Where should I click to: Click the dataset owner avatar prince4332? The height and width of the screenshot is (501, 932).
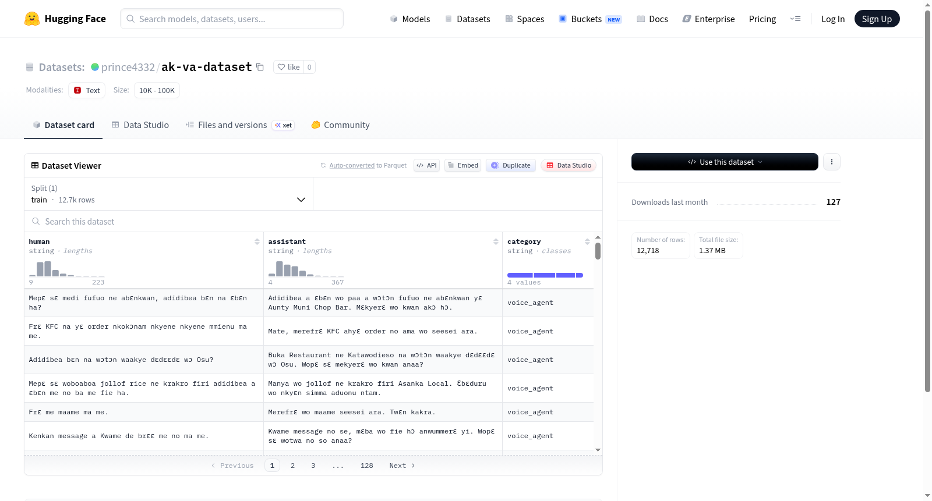tap(95, 67)
